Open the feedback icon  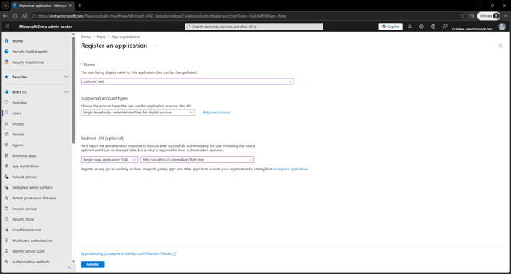[445, 27]
